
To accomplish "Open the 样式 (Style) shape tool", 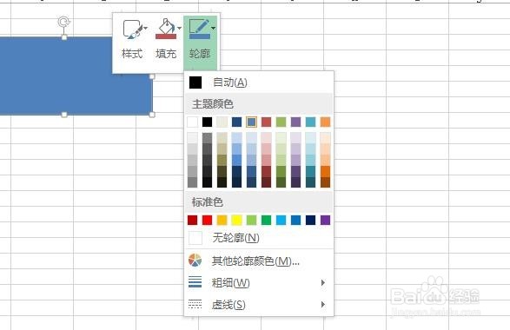I will coord(132,40).
